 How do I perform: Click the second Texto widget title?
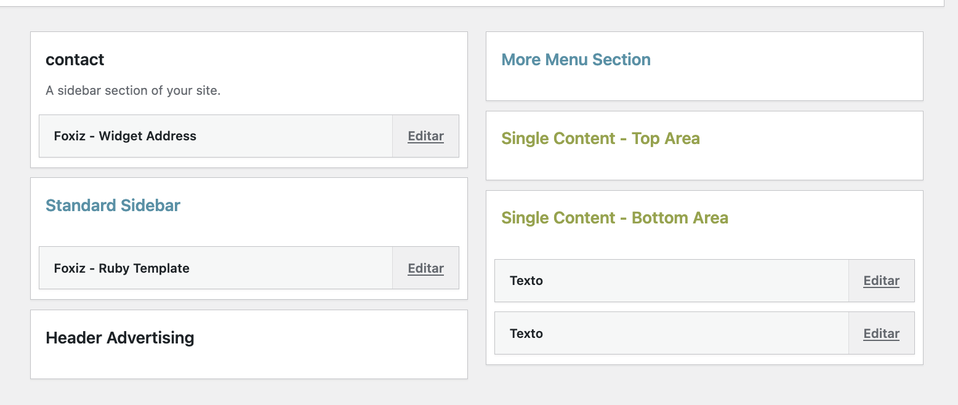(x=526, y=334)
